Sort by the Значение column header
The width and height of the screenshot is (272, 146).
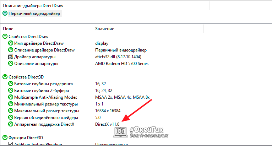[x=105, y=29]
